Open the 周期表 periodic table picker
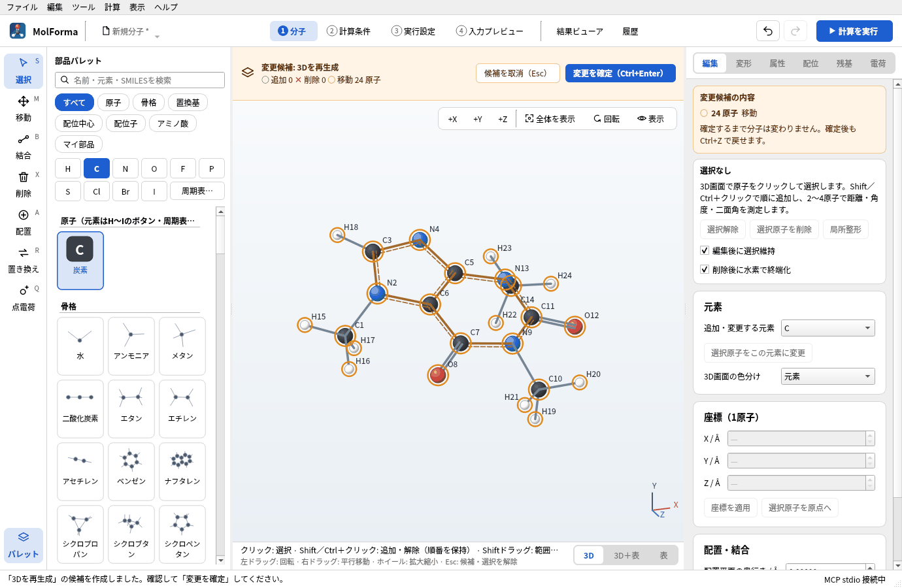The image size is (902, 588). coord(197,191)
